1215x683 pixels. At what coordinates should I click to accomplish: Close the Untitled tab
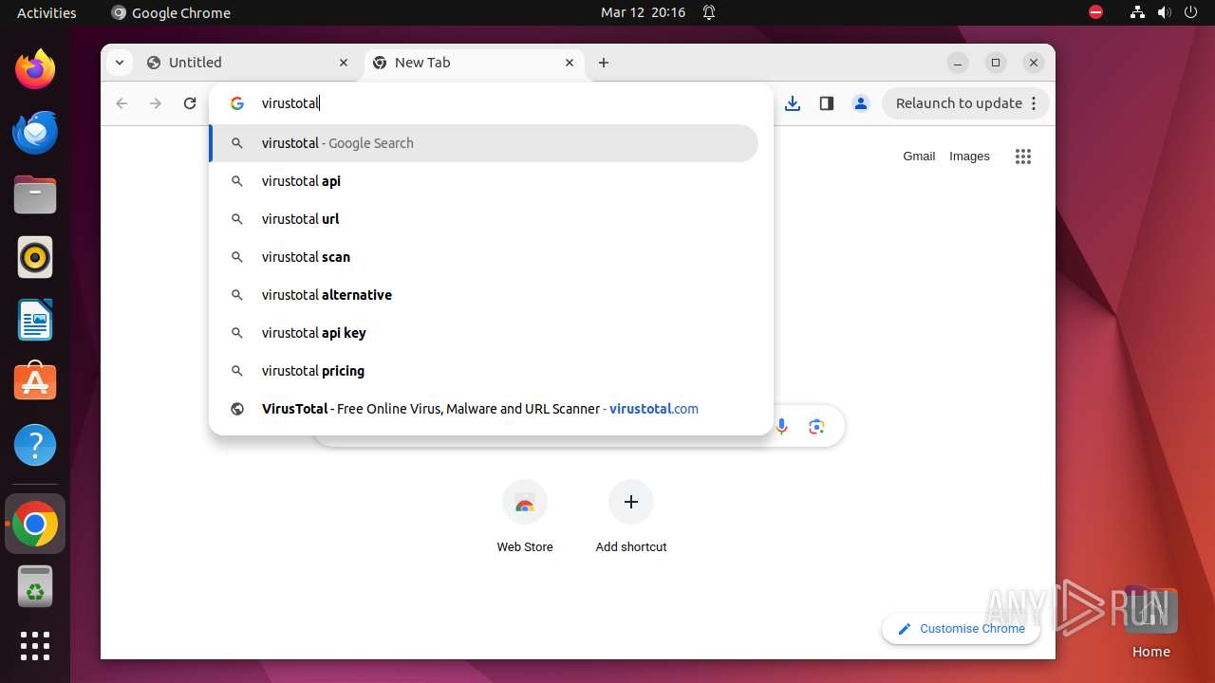pos(344,63)
